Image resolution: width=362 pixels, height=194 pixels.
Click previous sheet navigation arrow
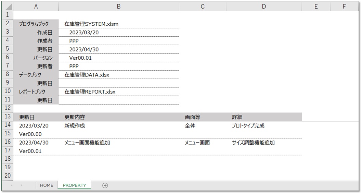(x=12, y=185)
